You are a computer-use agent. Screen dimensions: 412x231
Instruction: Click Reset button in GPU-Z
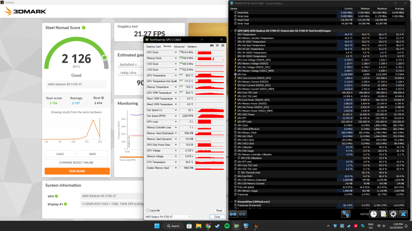pos(219,210)
